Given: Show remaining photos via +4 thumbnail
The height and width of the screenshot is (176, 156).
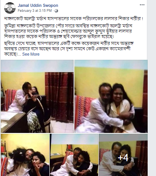Looking at the screenshot, I should coord(123,155).
